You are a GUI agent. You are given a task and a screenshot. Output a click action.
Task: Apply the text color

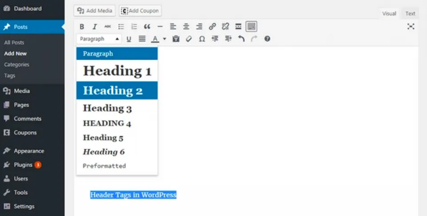[155, 39]
